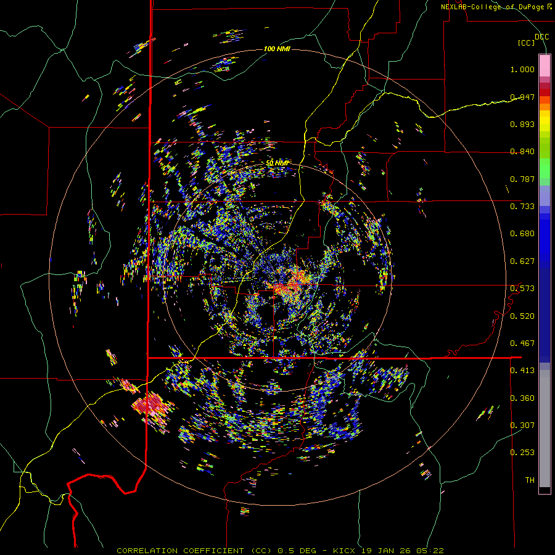
Task: Click the 0.733 scale value
Action: [x=522, y=207]
